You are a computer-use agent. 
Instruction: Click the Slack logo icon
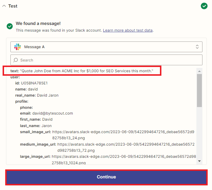tap(18, 47)
